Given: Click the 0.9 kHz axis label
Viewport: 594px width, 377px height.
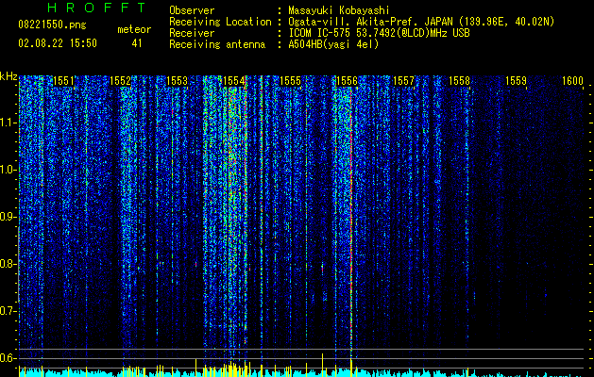Looking at the screenshot, I should coord(8,217).
